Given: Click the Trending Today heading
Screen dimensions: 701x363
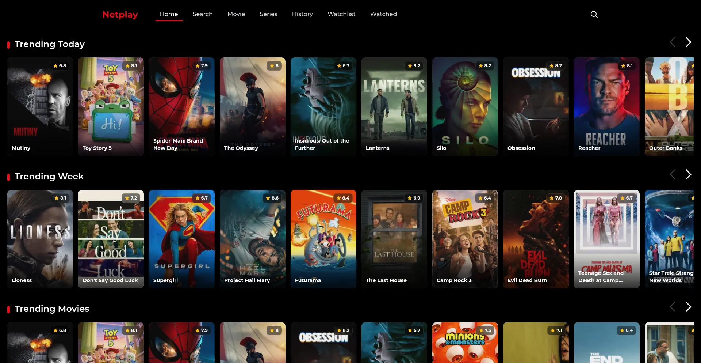Looking at the screenshot, I should tap(50, 44).
